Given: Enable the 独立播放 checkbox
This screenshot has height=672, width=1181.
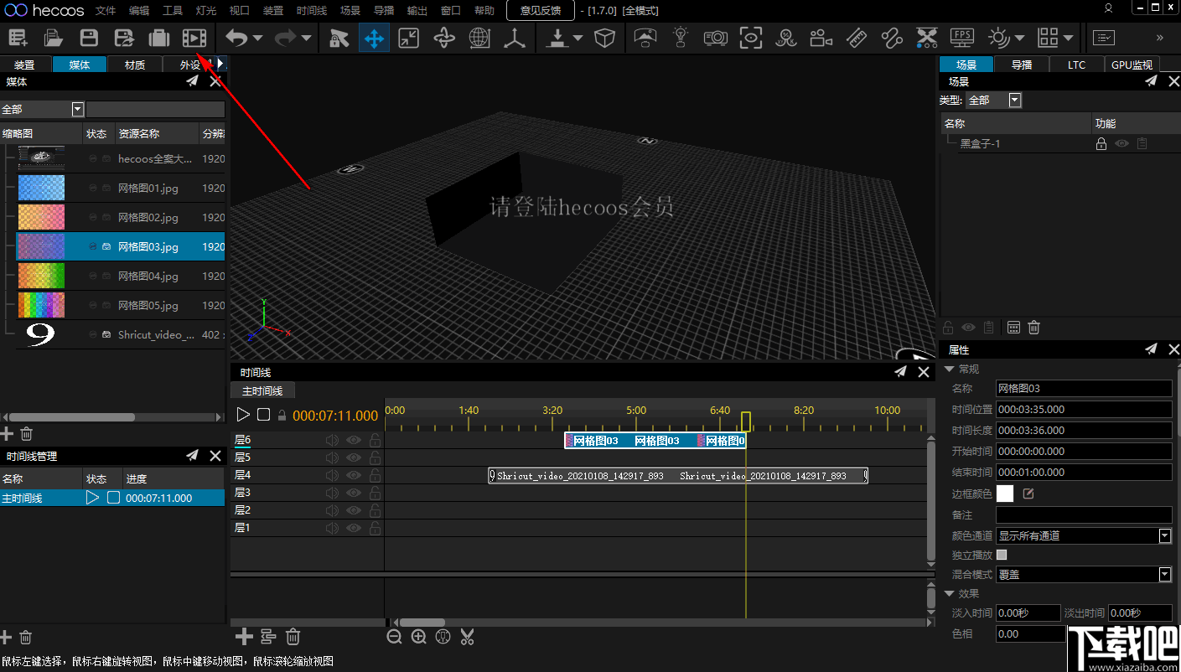Looking at the screenshot, I should (x=1002, y=555).
